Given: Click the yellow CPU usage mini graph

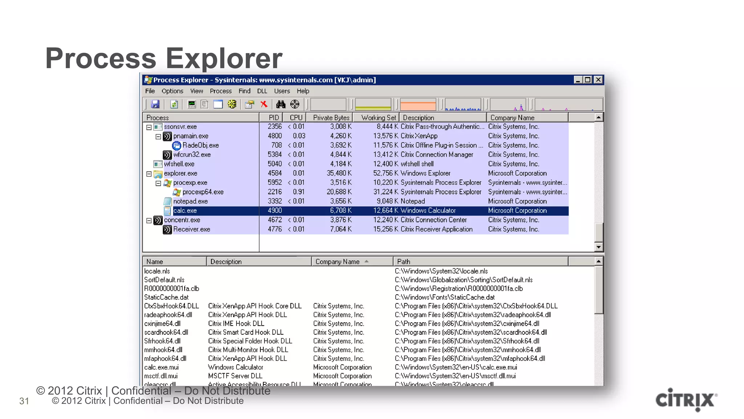Looking at the screenshot, I should click(x=373, y=104).
